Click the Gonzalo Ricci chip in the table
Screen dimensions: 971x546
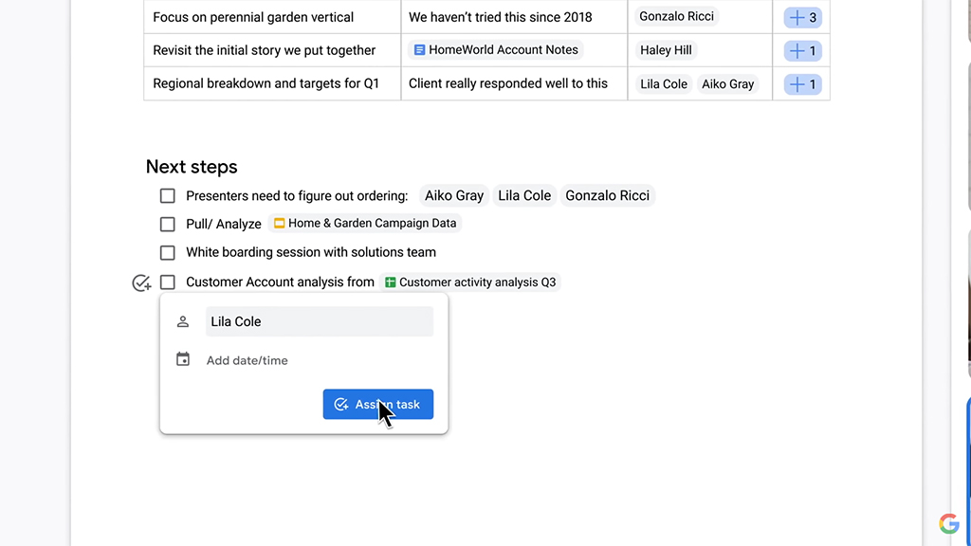coord(676,17)
